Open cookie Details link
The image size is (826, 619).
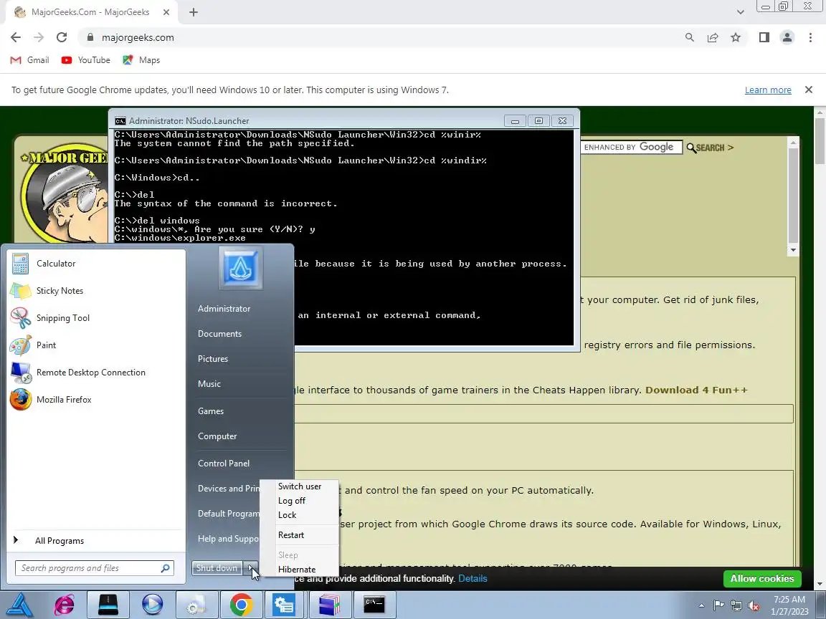pos(473,578)
